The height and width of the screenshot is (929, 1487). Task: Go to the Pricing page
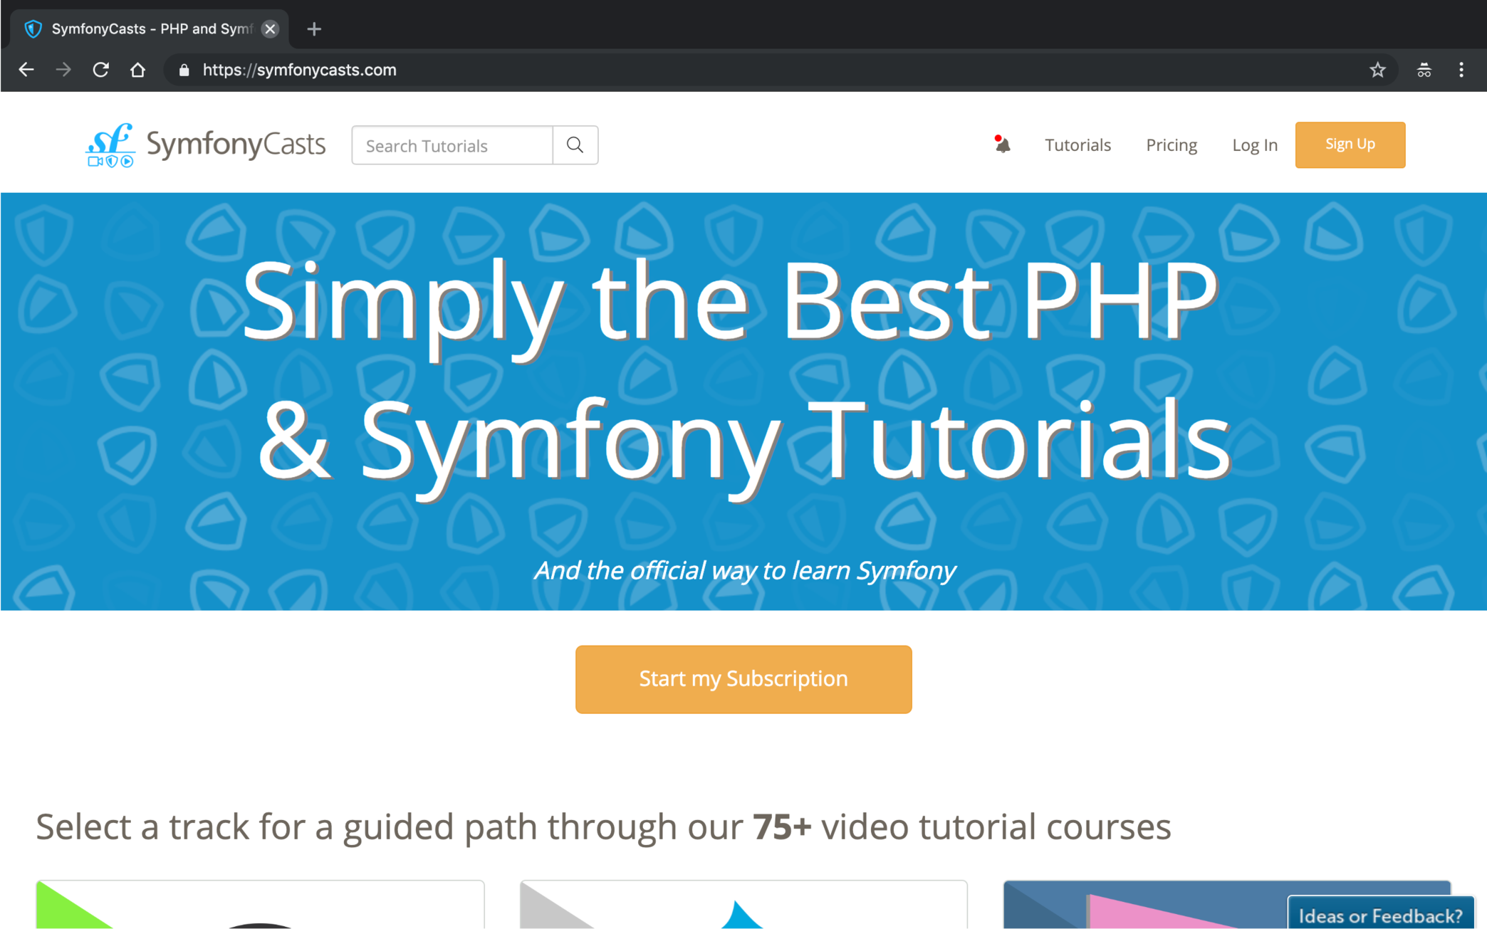pyautogui.click(x=1171, y=145)
